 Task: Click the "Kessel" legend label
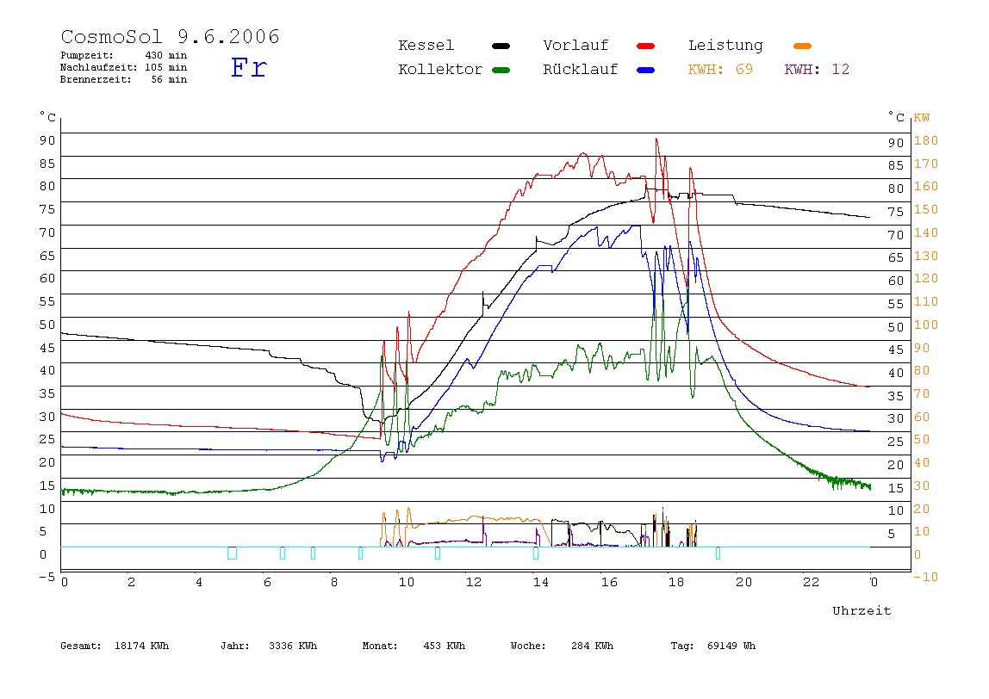(x=426, y=46)
